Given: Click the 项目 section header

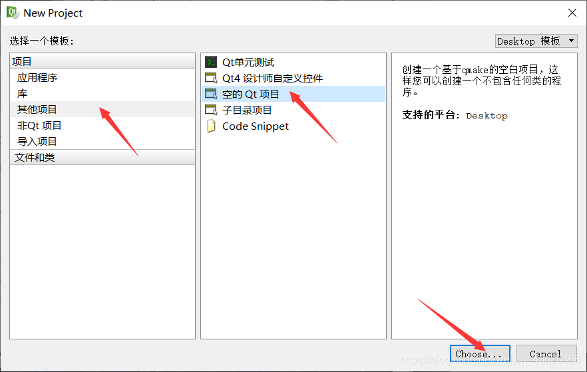Looking at the screenshot, I should 102,61.
